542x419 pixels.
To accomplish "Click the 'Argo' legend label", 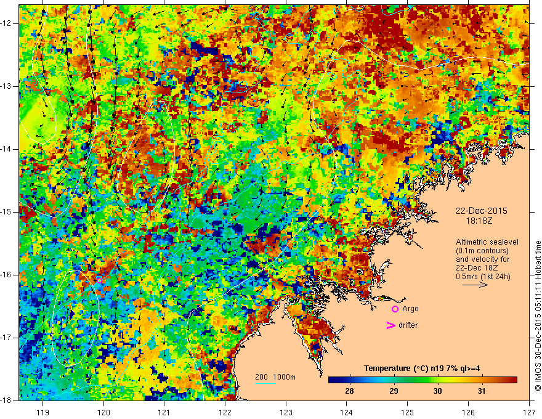I will [x=410, y=309].
